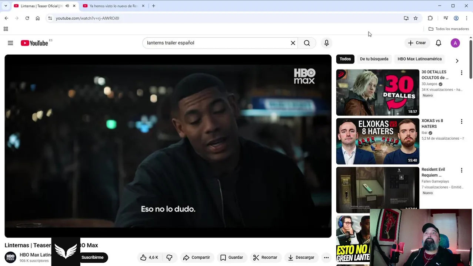Open a new browser tab

pyautogui.click(x=153, y=6)
